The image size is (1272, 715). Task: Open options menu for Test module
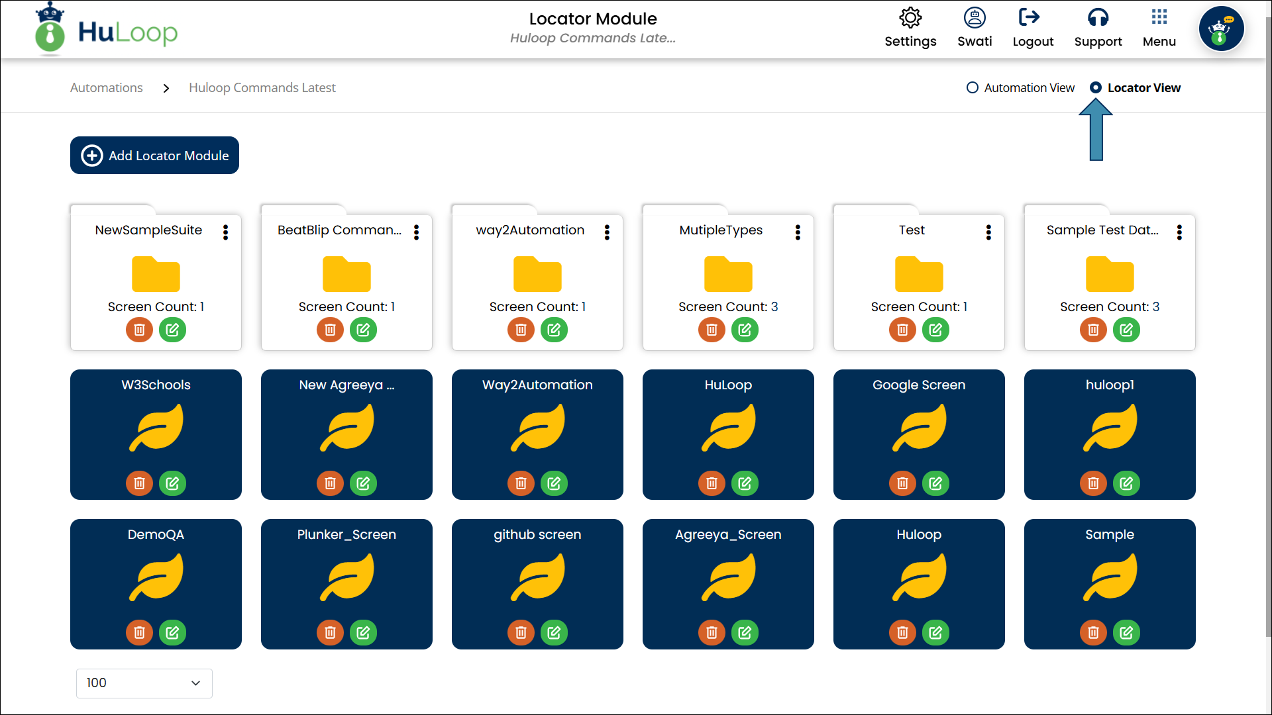988,232
